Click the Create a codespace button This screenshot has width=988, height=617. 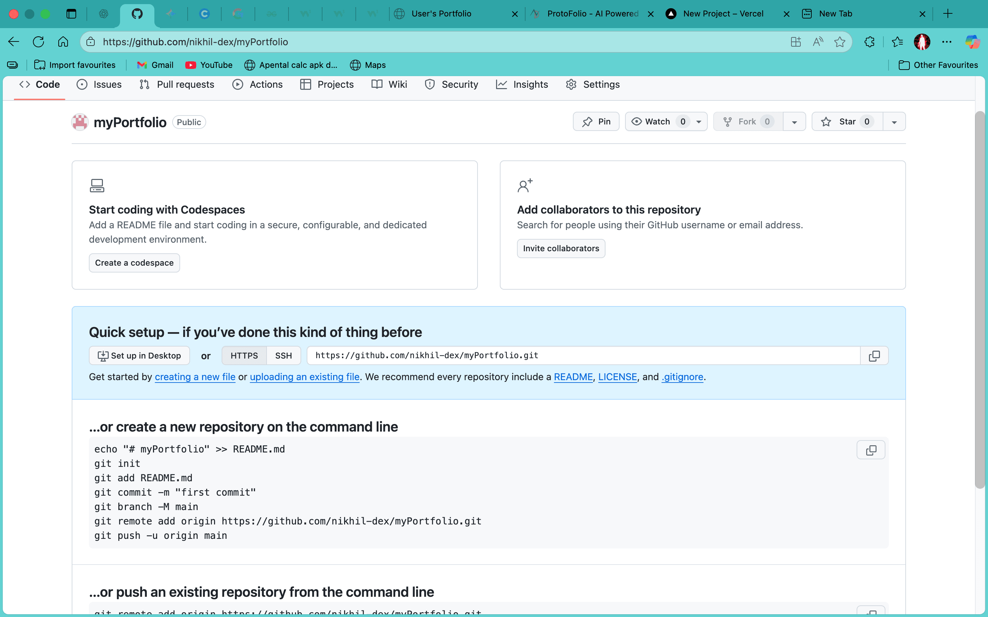[134, 263]
